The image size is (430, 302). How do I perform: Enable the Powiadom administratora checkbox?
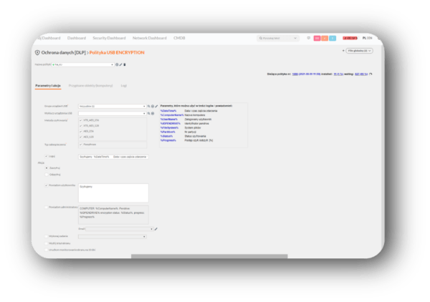pyautogui.click(x=47, y=208)
